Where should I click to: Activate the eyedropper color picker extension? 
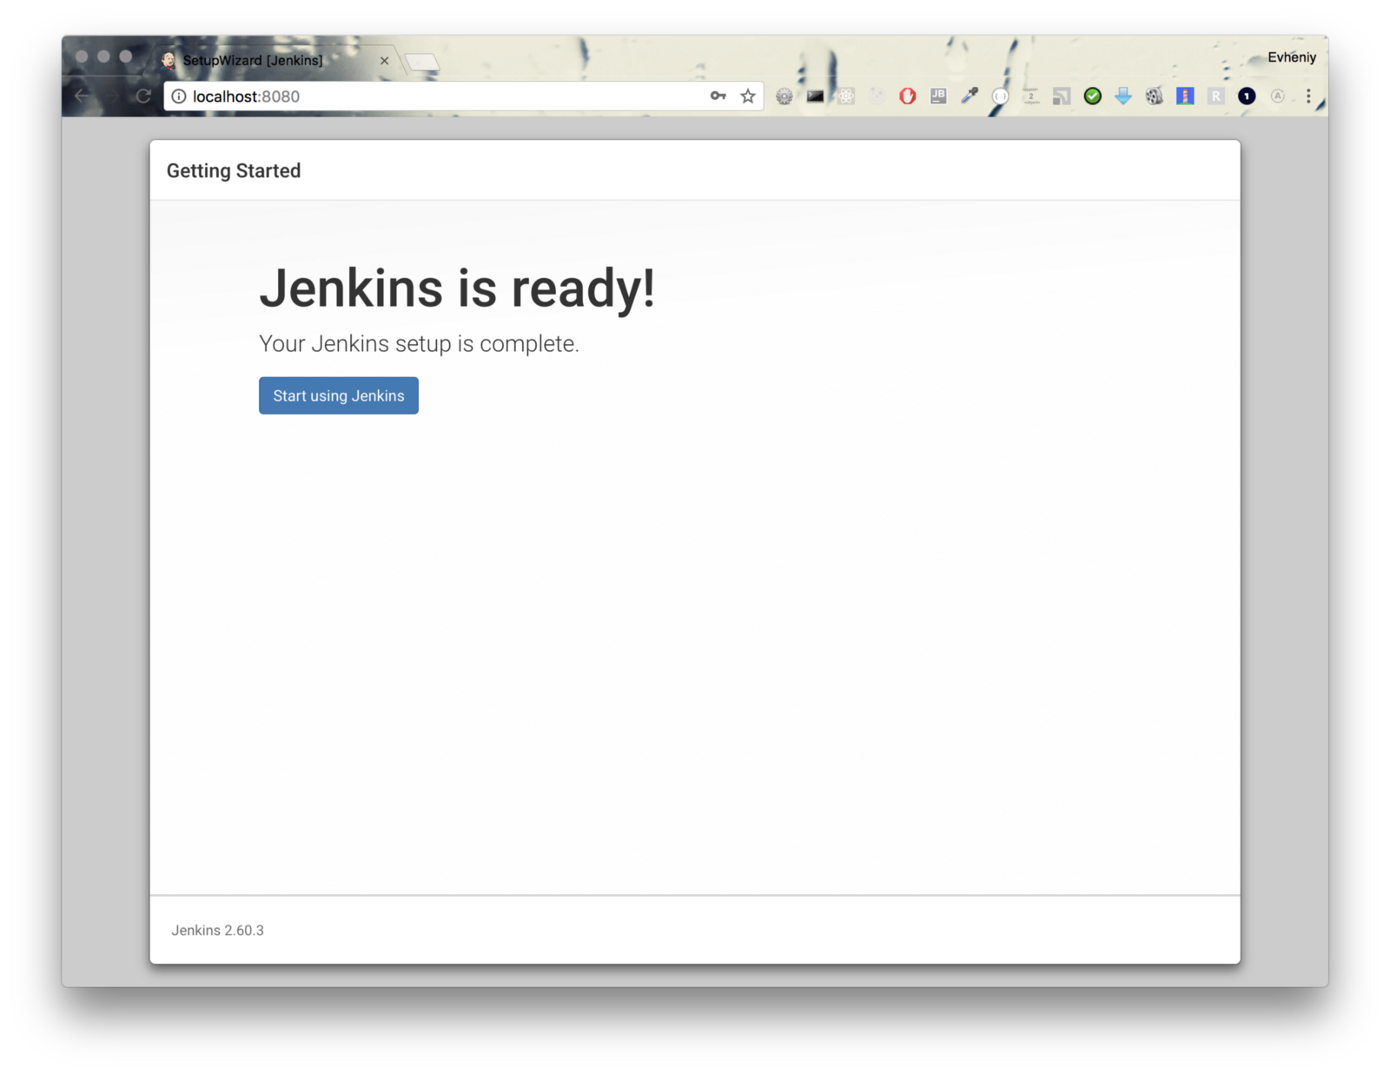(x=970, y=96)
